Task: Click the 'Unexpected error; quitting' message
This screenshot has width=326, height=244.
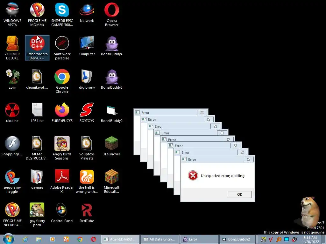Action: (x=223, y=176)
